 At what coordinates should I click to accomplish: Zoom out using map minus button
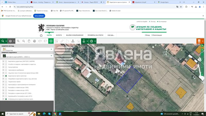click(x=202, y=75)
